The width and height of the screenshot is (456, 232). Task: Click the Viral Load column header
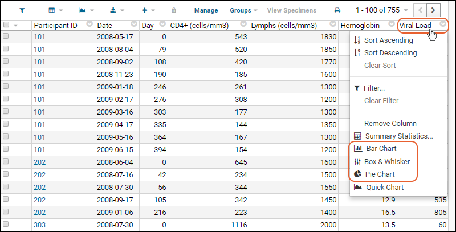pyautogui.click(x=415, y=26)
